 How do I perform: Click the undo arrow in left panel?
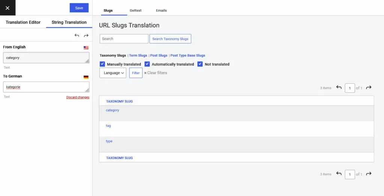(77, 36)
